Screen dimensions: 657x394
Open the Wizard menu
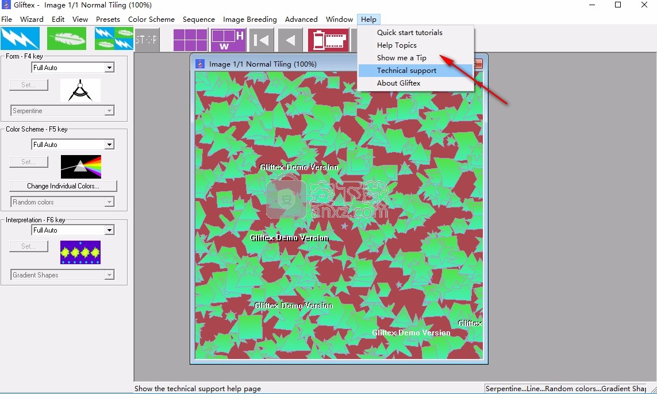pyautogui.click(x=32, y=20)
